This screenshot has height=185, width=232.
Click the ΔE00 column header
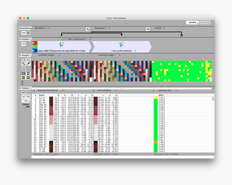coord(161,95)
